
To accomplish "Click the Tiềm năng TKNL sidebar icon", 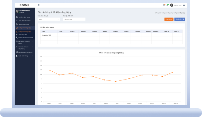I will pos(17,35).
